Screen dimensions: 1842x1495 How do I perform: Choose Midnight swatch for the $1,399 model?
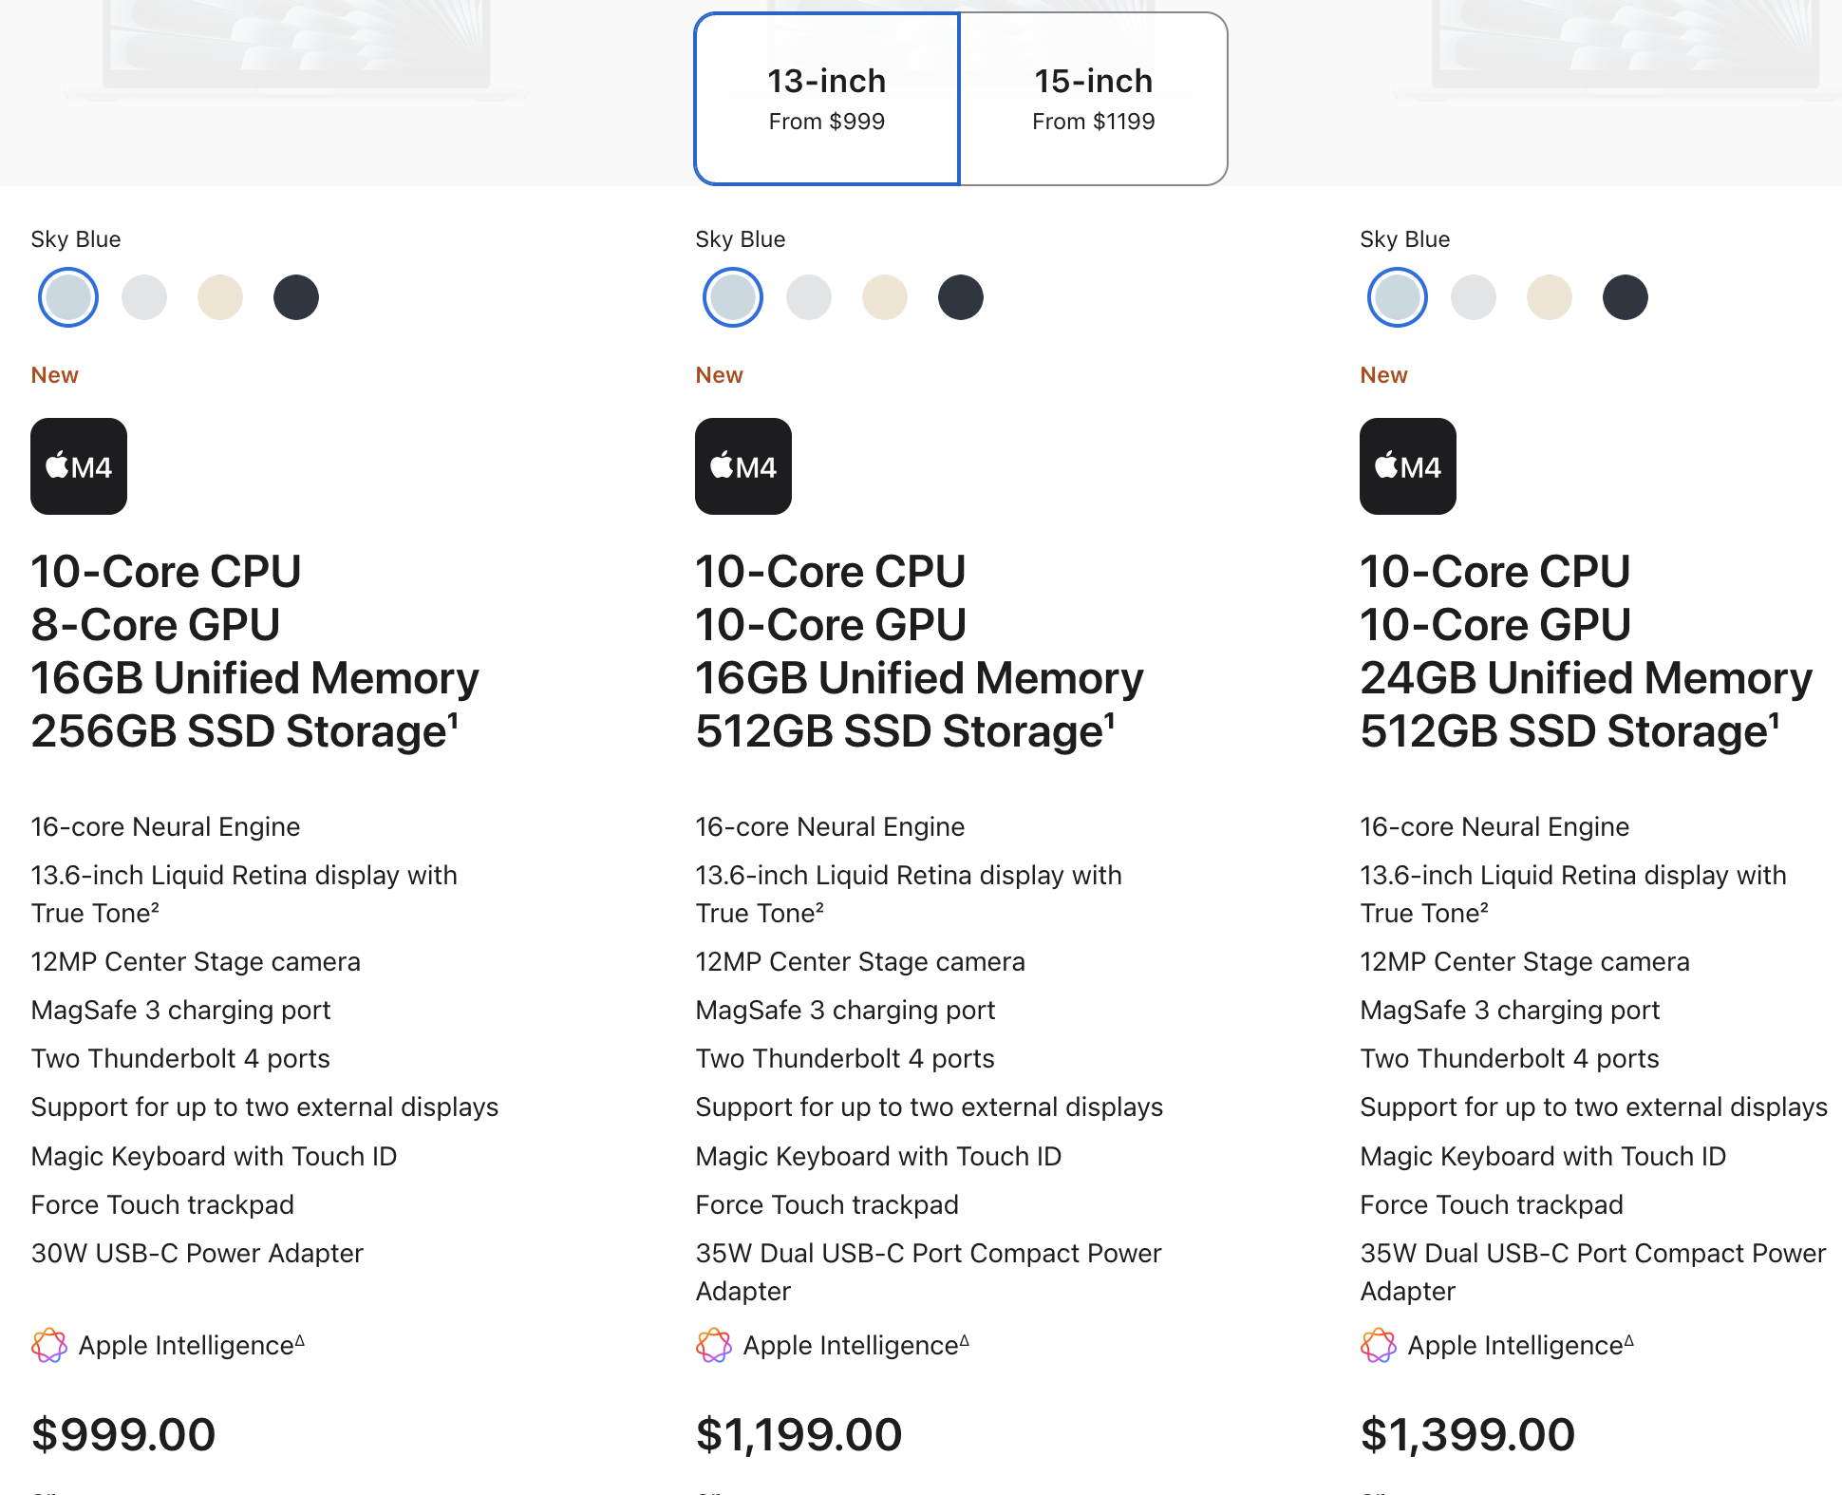[1626, 297]
